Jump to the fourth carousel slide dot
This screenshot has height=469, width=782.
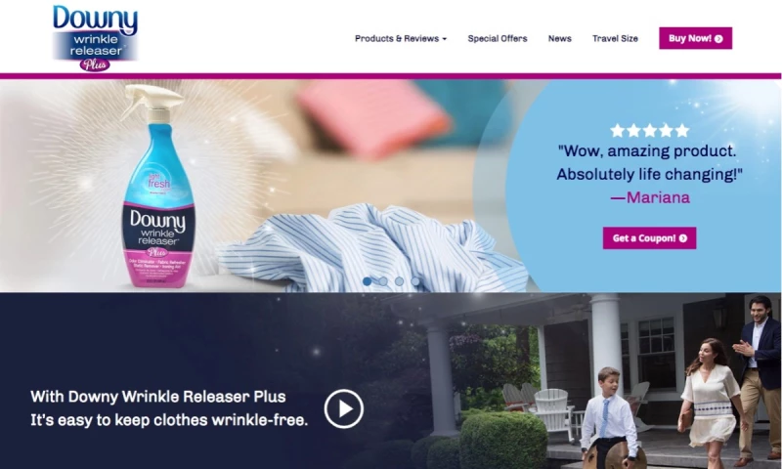pos(414,281)
